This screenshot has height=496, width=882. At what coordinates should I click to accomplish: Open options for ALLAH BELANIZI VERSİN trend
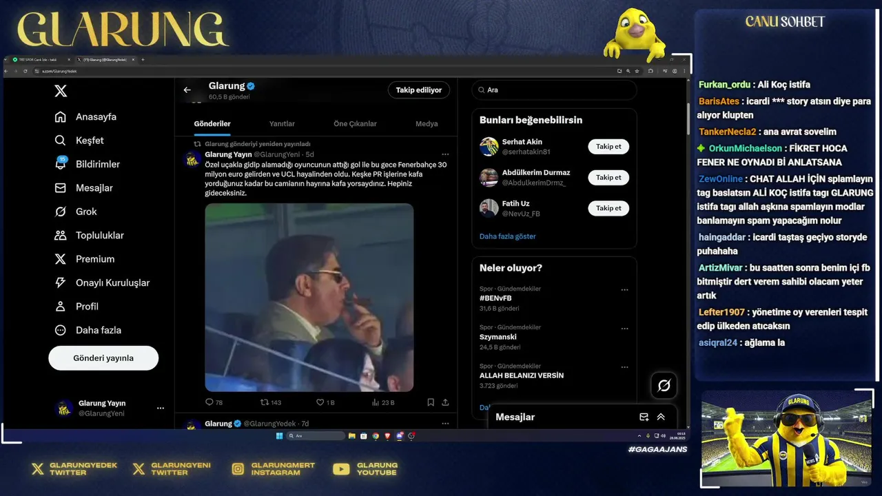point(624,367)
